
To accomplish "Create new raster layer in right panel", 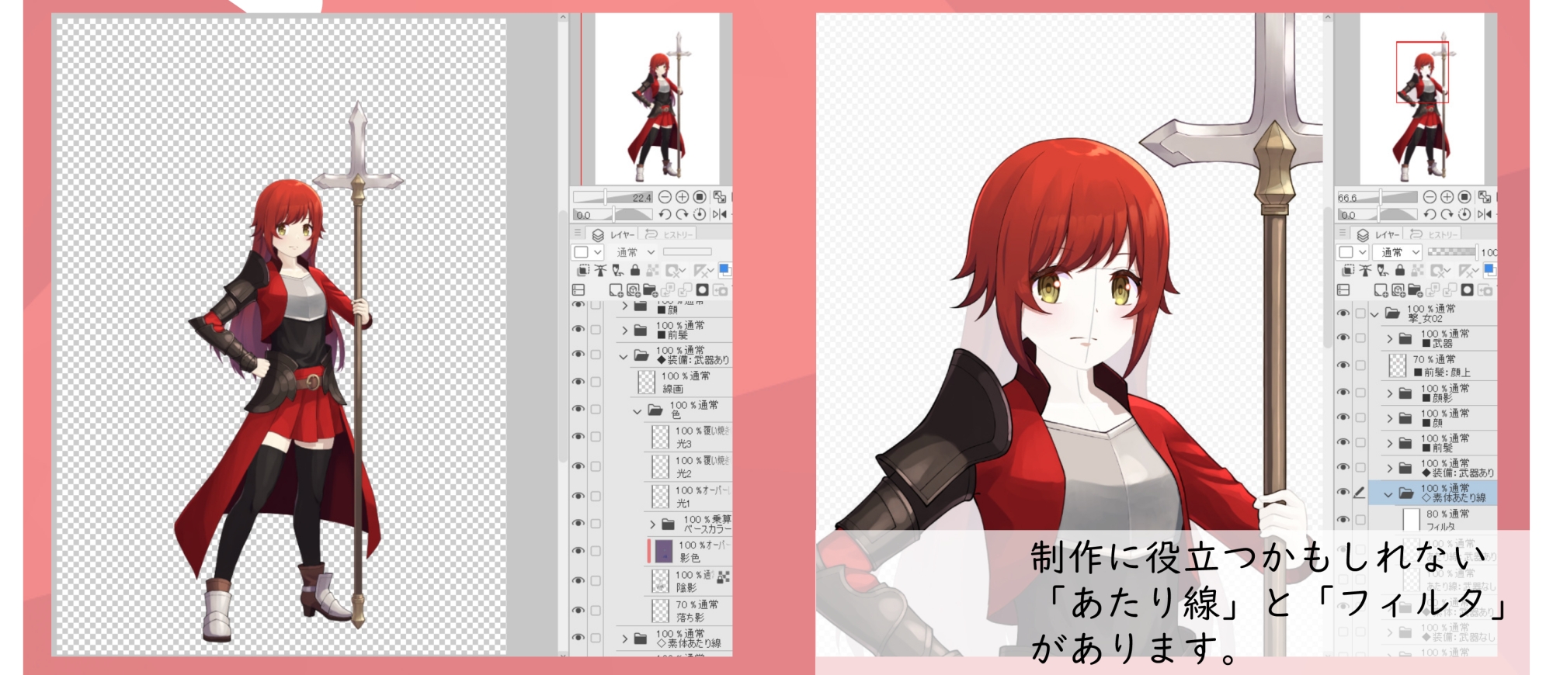I will tap(1381, 290).
